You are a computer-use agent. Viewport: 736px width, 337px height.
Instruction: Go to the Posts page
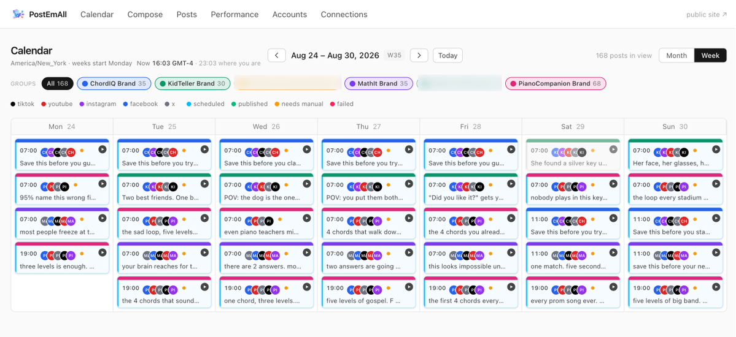pos(187,15)
